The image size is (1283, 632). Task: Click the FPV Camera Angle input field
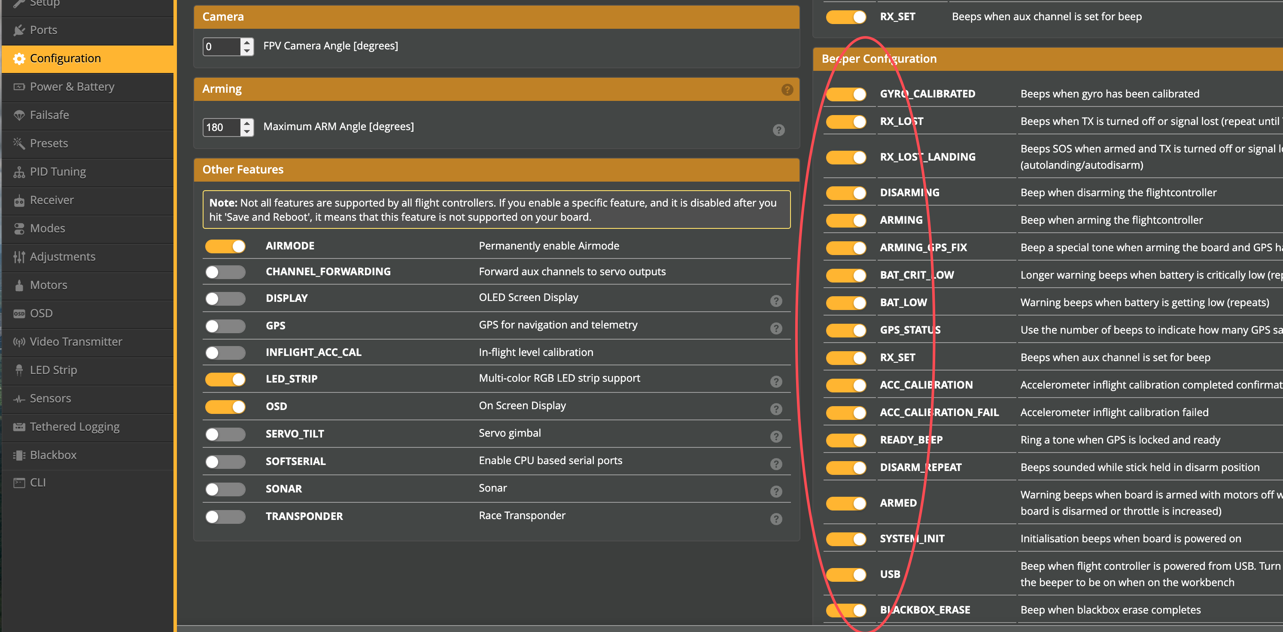tap(222, 47)
